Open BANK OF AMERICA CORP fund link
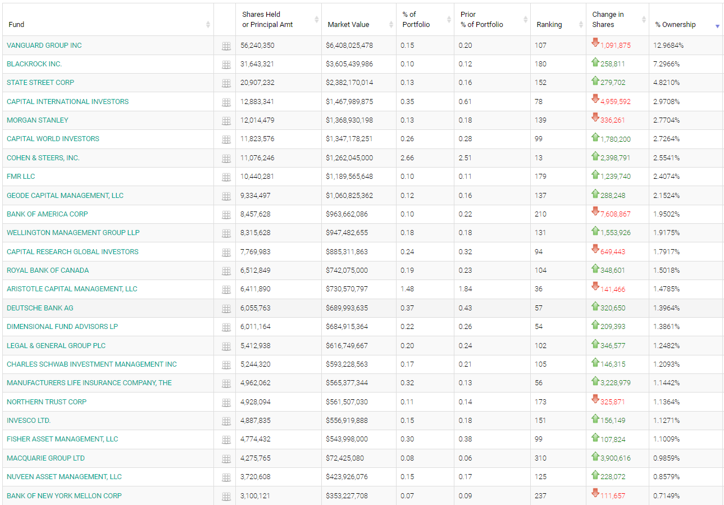724x505 pixels. pyautogui.click(x=47, y=214)
